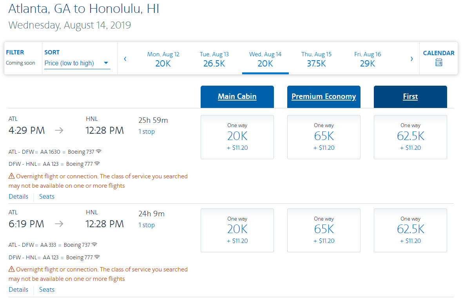Open the Calendar view icon

click(438, 63)
